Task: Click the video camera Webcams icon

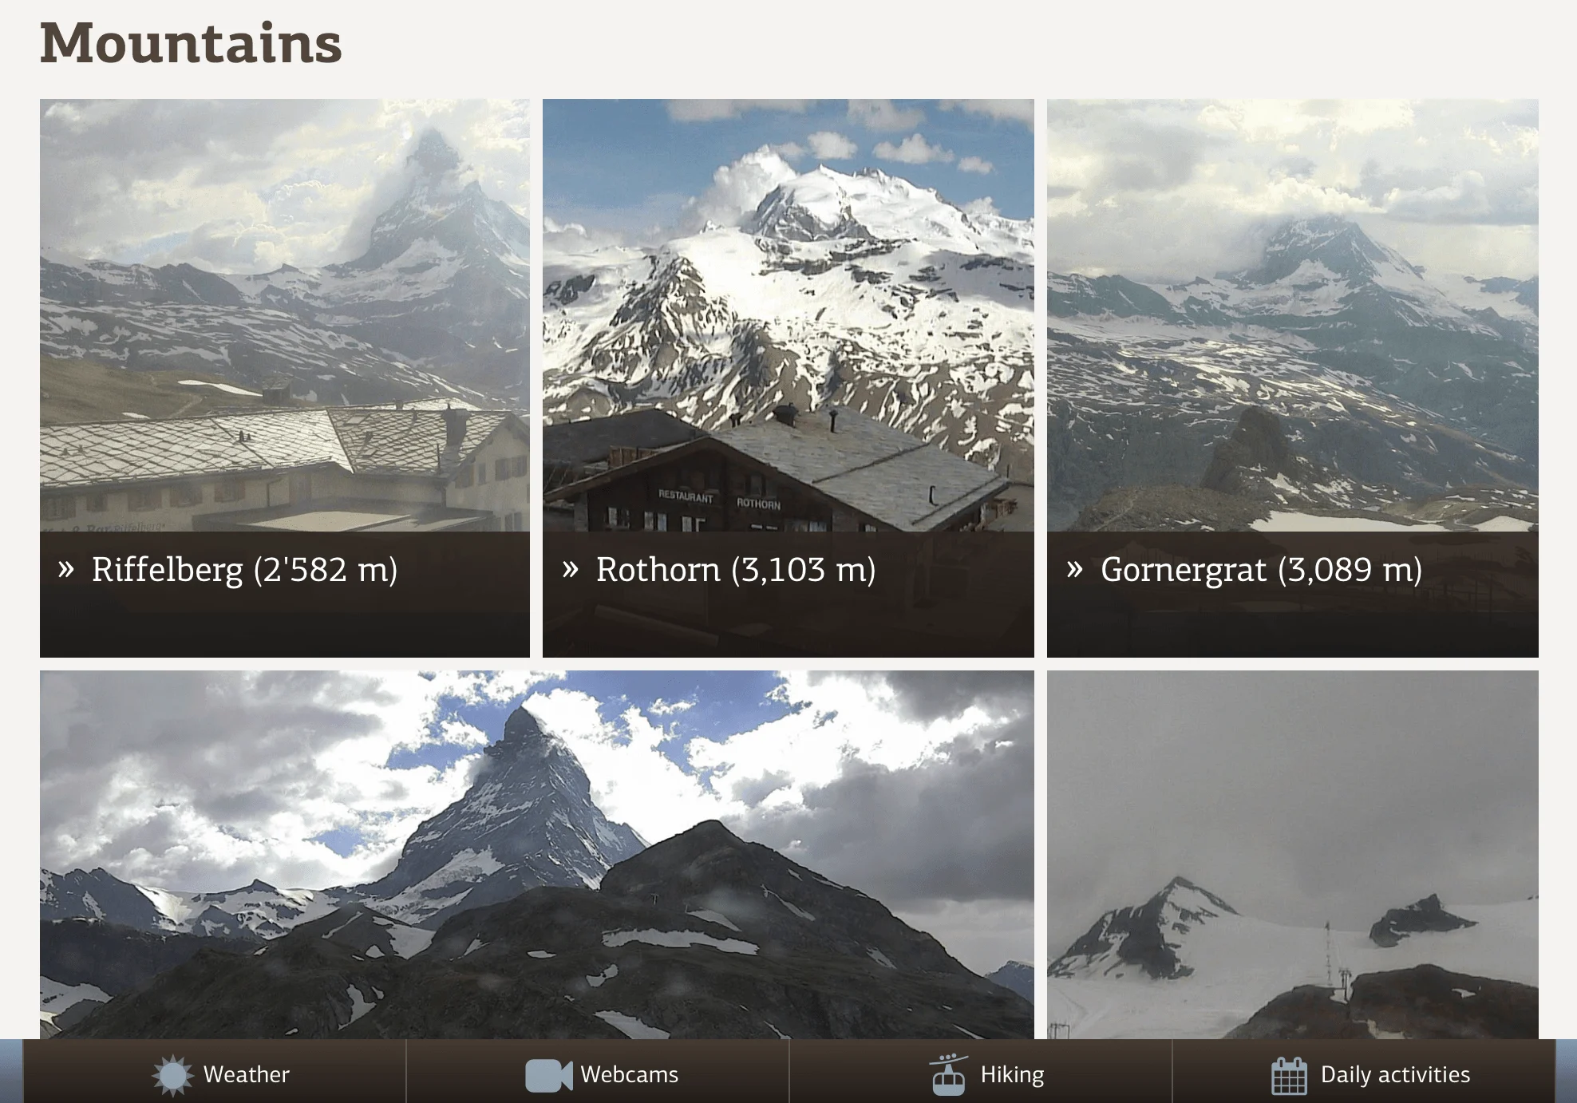Action: tap(549, 1075)
